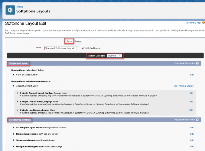The width and height of the screenshot is (205, 151).
Task: Edit the call-related fields
Action: coord(192,74)
